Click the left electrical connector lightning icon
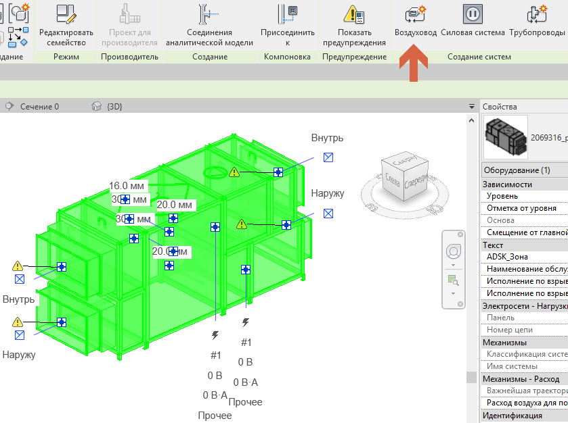Viewport: 568px width, 423px height. click(215, 335)
